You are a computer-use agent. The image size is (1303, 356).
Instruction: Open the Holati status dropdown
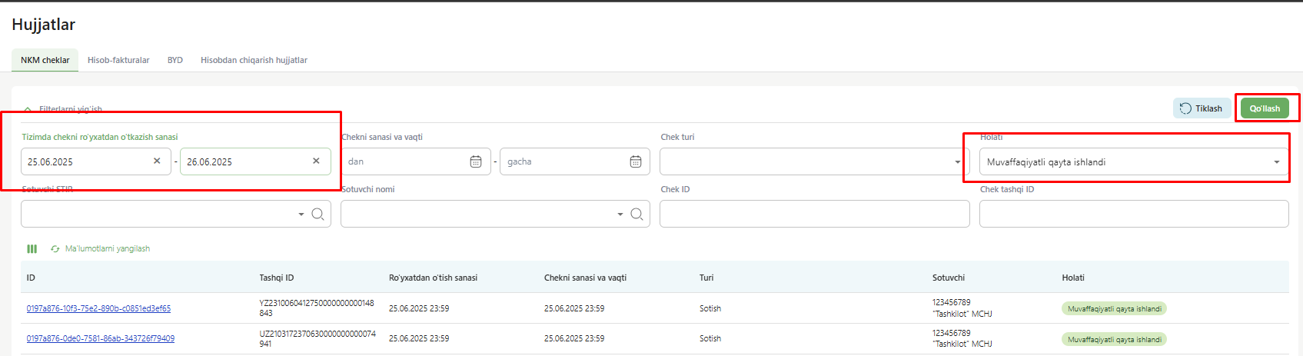point(1276,162)
